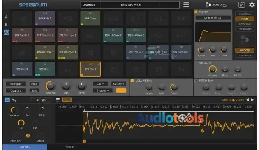
Task: Toggle the Velocity modulation button
Action: pos(245,50)
